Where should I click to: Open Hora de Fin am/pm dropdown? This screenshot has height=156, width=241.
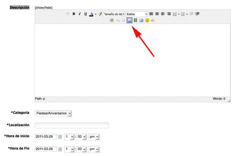pyautogui.click(x=94, y=149)
